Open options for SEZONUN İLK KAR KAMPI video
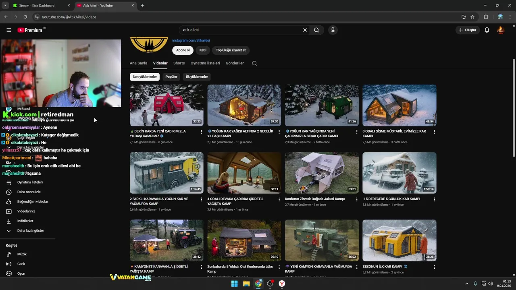The image size is (516, 290). [434, 267]
